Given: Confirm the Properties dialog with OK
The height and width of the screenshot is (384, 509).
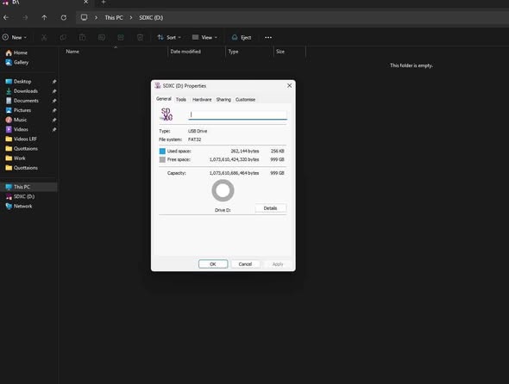Looking at the screenshot, I should [x=213, y=264].
